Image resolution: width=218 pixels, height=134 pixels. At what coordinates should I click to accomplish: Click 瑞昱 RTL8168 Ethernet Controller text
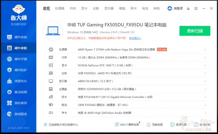click(115, 97)
